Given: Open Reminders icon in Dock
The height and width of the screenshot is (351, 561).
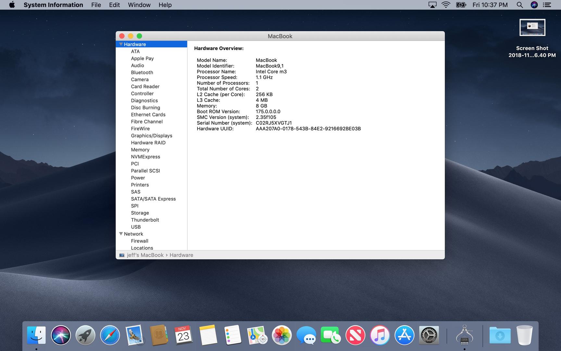Looking at the screenshot, I should (232, 335).
